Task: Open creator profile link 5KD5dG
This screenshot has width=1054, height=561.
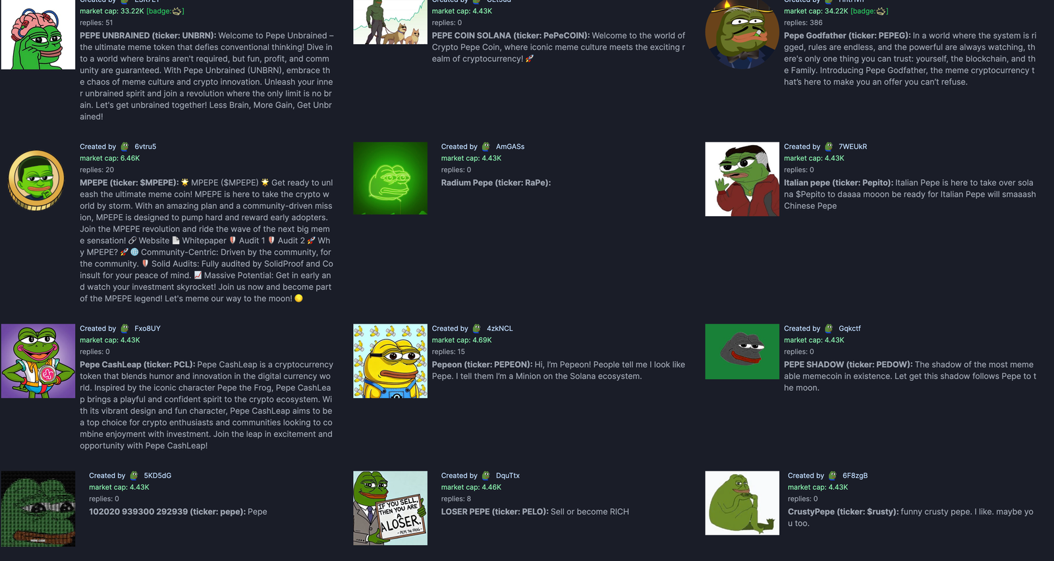Action: [157, 475]
